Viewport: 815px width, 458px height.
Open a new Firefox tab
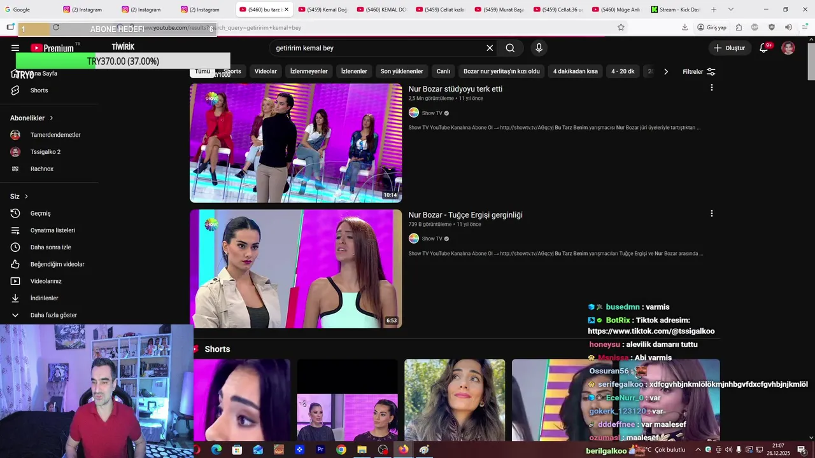(714, 10)
